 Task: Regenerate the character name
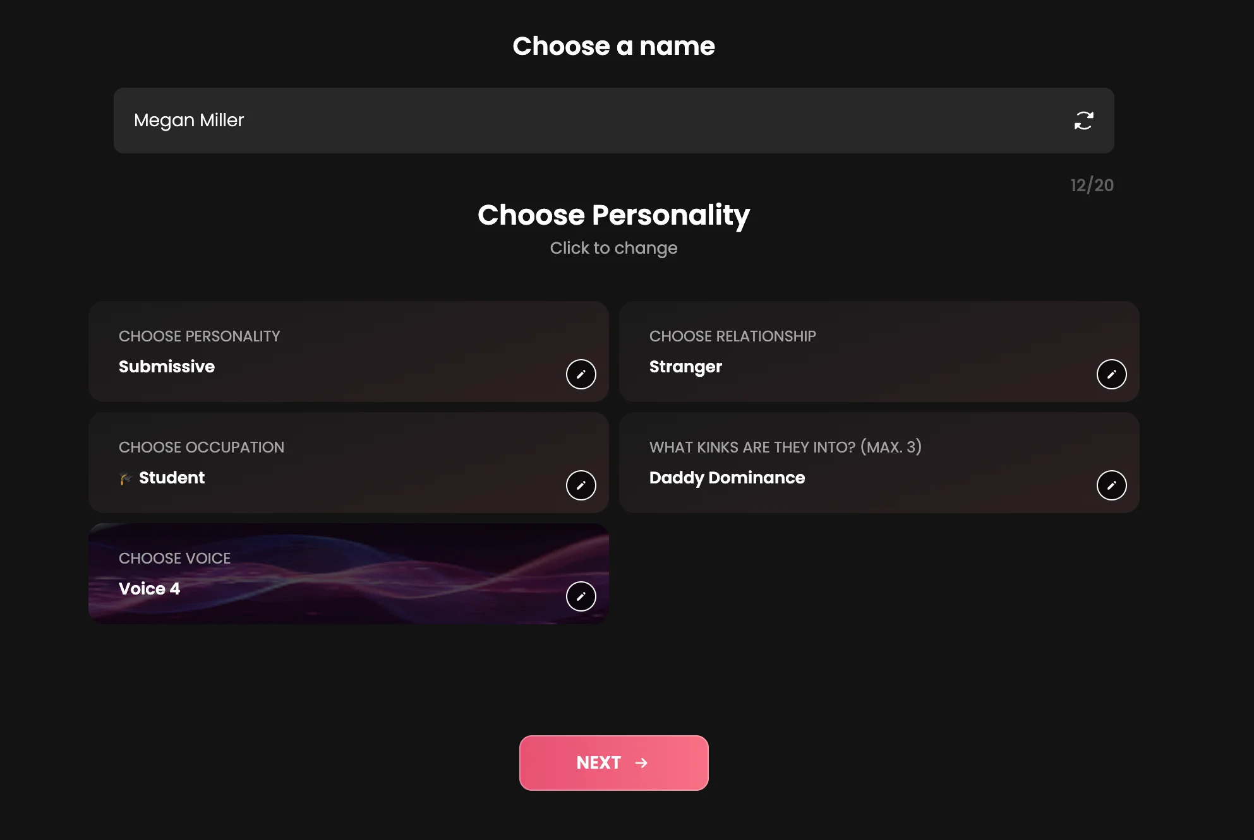pos(1083,121)
